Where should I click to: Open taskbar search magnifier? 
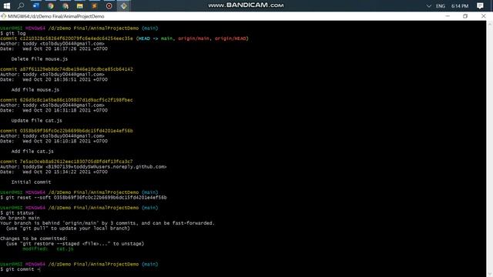pyautogui.click(x=21, y=5)
